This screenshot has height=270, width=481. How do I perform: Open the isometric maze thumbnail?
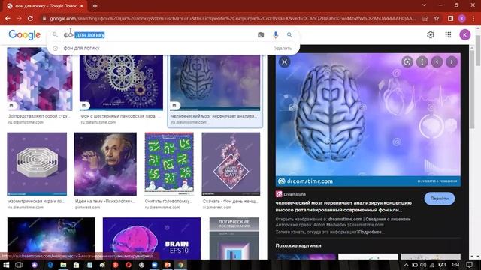37,164
